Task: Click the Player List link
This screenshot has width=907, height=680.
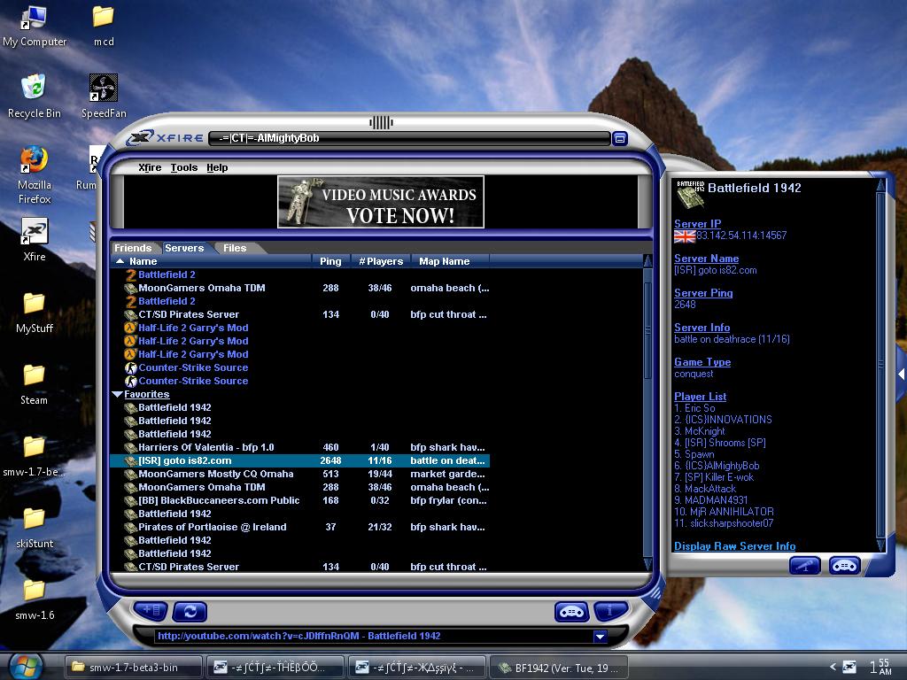Action: (x=700, y=397)
